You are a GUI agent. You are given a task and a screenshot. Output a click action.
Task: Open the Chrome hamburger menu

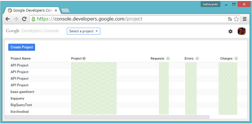click(244, 19)
